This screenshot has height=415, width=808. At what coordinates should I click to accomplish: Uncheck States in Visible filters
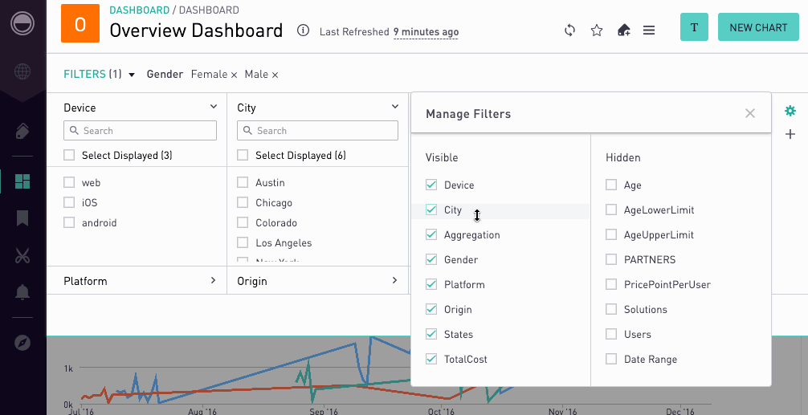[431, 334]
